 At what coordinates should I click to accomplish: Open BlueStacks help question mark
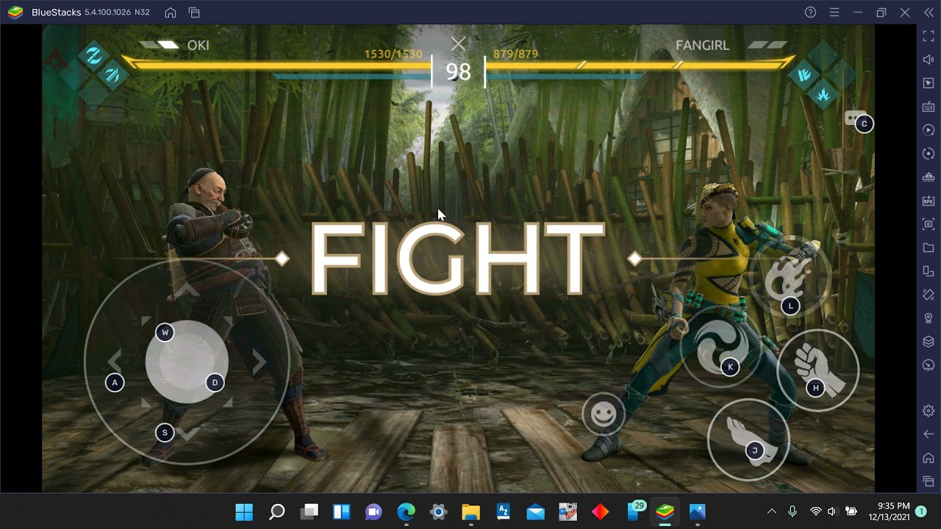[811, 12]
